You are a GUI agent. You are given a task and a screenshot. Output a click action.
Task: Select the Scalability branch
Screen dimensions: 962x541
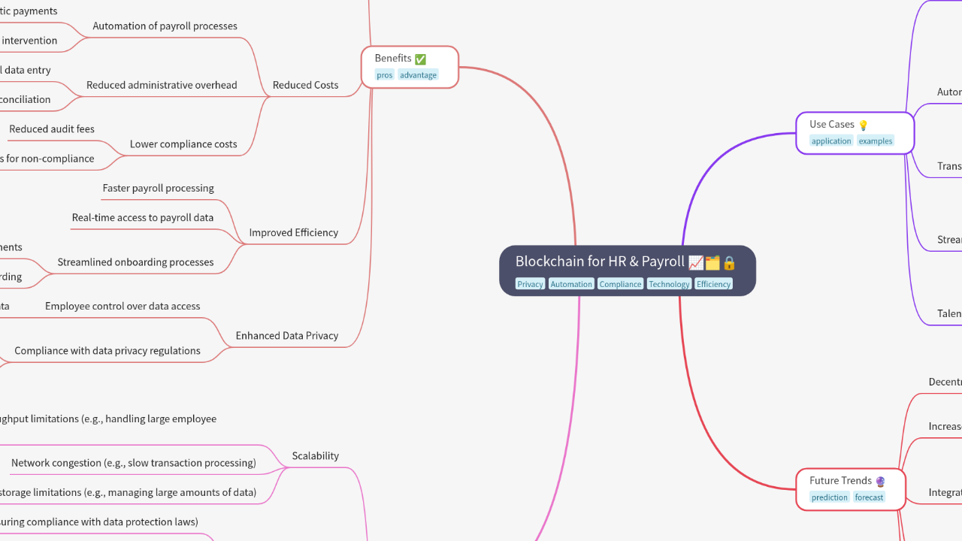[316, 455]
